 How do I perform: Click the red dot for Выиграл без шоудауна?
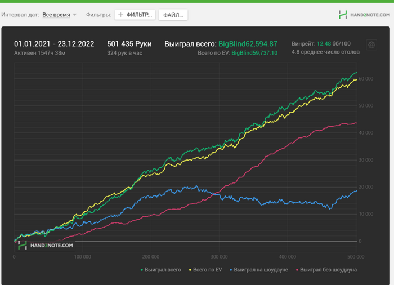pyautogui.click(x=297, y=270)
